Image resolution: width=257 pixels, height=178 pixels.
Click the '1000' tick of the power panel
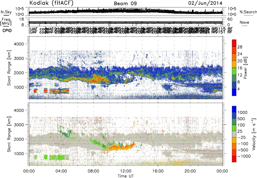pos(19,87)
